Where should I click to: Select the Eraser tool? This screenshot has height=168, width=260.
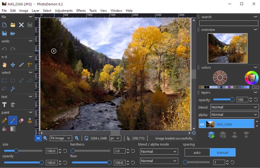pyautogui.click(x=21, y=120)
